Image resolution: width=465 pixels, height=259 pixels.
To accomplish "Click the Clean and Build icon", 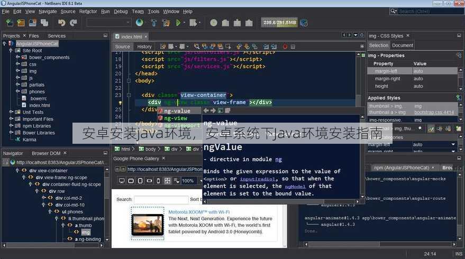I will click(x=166, y=23).
